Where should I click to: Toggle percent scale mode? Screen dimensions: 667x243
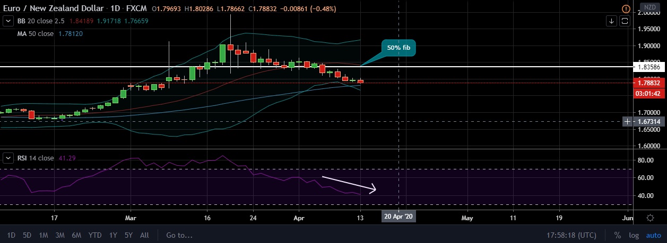[618, 235]
